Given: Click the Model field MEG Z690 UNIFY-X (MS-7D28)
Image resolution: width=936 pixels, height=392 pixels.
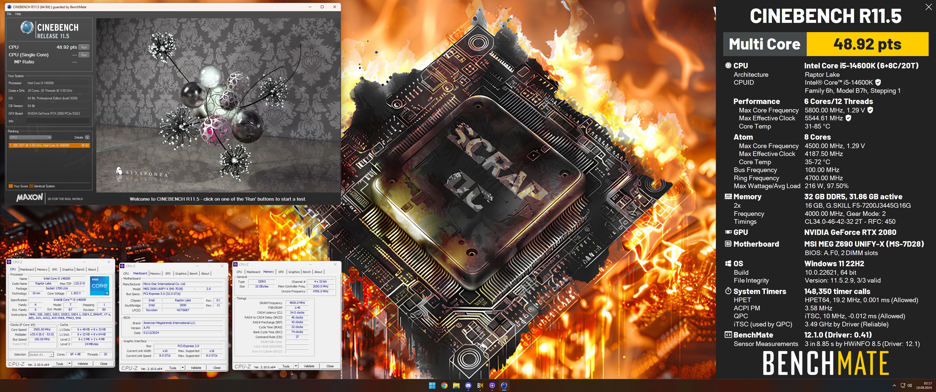Looking at the screenshot, I should (x=168, y=289).
